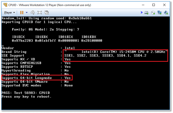173x113 pixels.
Task: Minimize the VMware Player window
Action: click(143, 5)
